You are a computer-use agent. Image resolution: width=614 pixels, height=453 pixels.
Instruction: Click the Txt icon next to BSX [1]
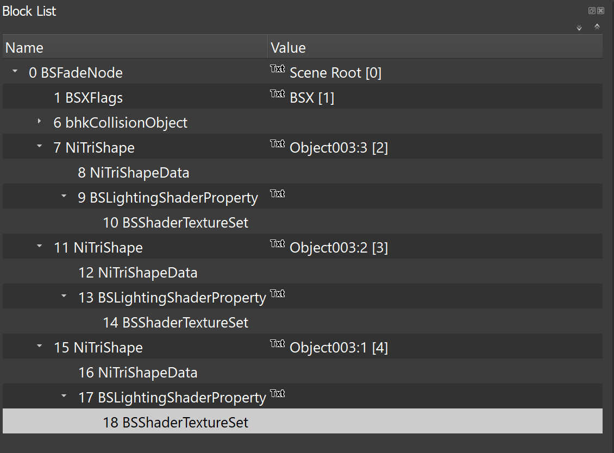278,94
